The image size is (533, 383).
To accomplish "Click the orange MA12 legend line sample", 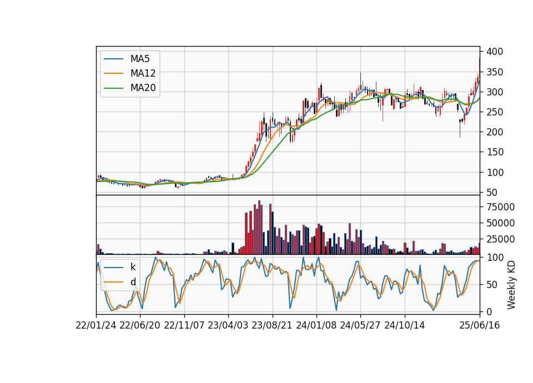I will (113, 73).
